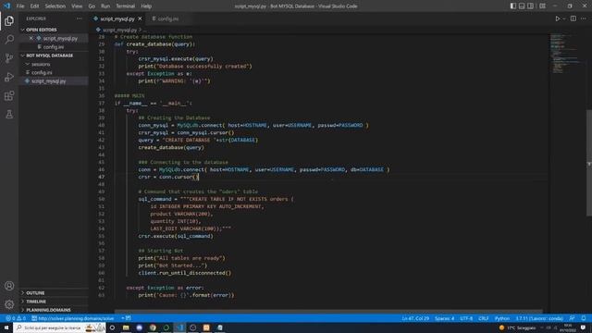Open the Windows notification center icon
This screenshot has height=333, width=592.
pyautogui.click(x=584, y=327)
